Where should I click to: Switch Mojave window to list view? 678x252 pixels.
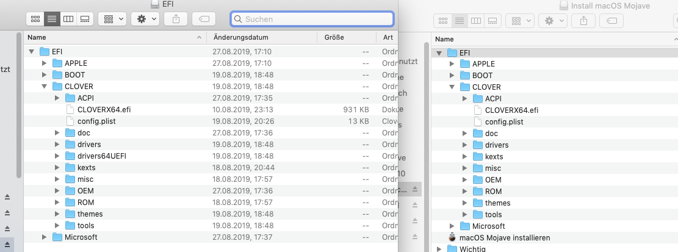460,20
